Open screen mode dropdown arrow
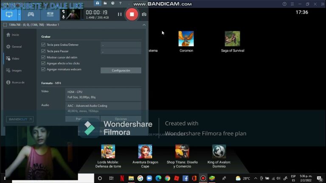This screenshot has width=326, height=183. pyautogui.click(x=20, y=14)
